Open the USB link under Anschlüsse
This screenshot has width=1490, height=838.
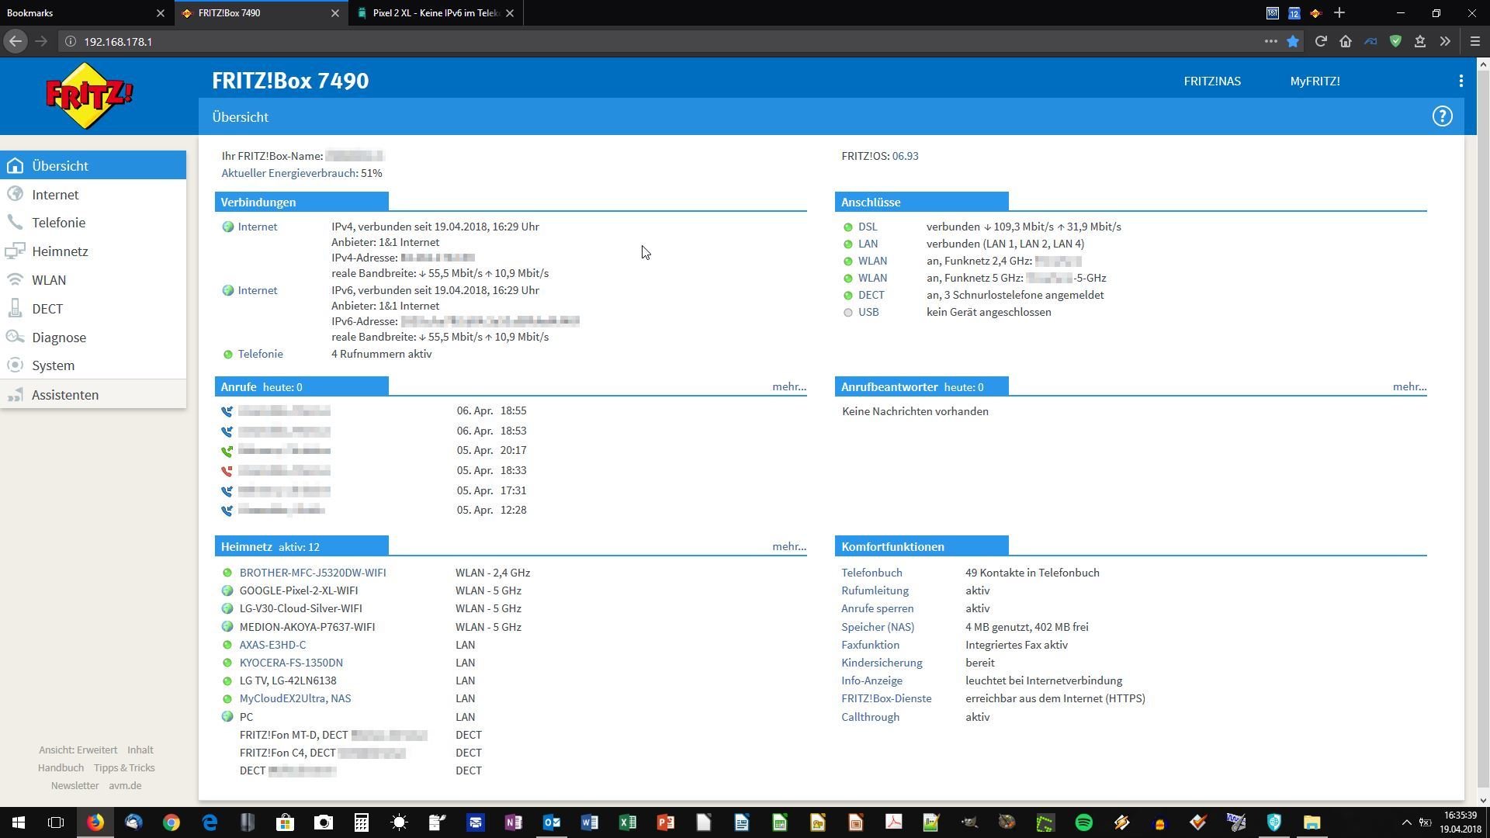point(868,312)
